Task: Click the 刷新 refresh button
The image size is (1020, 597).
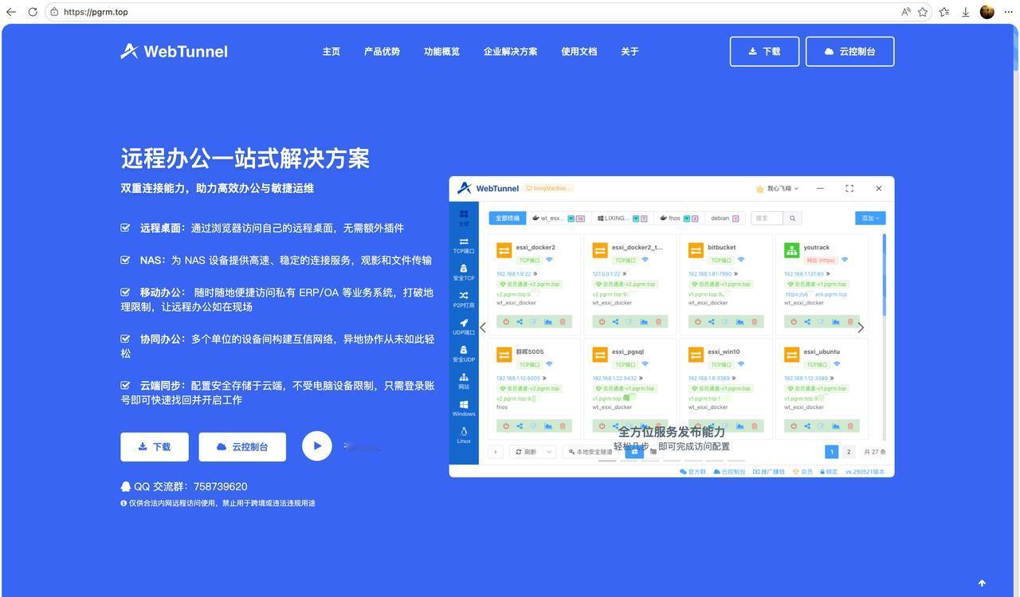Action: coord(526,452)
